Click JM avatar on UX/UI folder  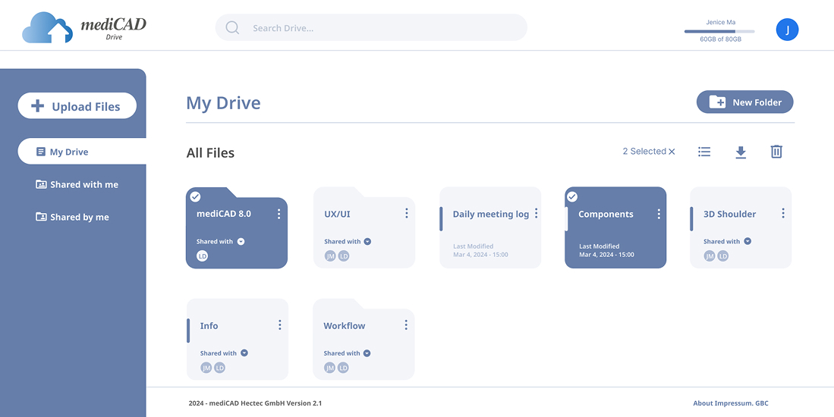[331, 256]
